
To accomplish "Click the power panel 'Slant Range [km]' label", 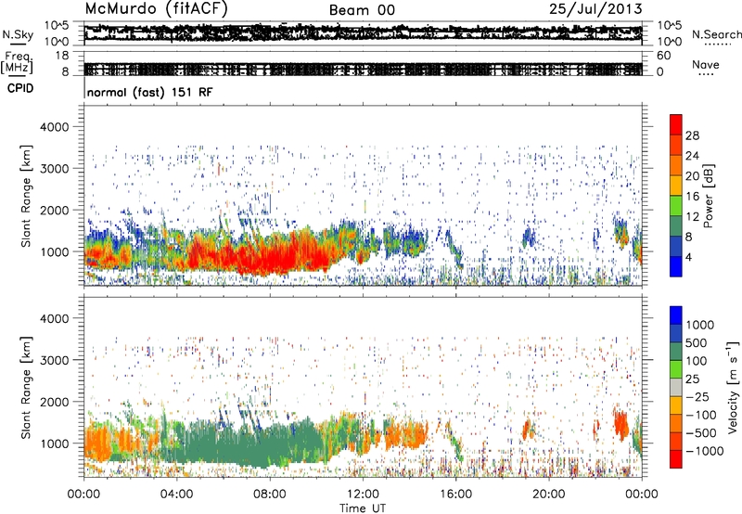I will point(26,196).
